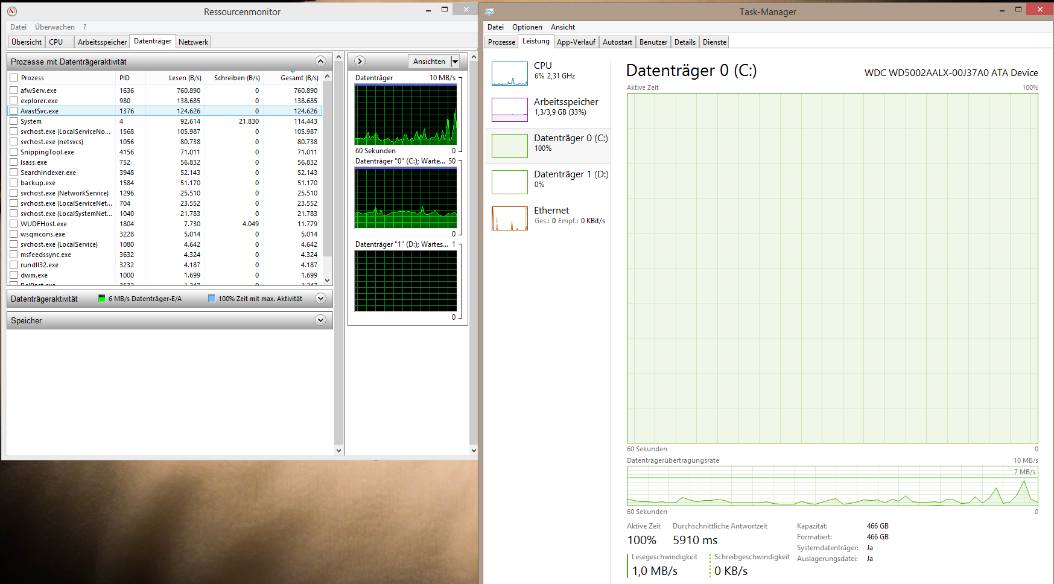
Task: Open Datei menu in Ressourcenmonitor
Action: pyautogui.click(x=18, y=27)
